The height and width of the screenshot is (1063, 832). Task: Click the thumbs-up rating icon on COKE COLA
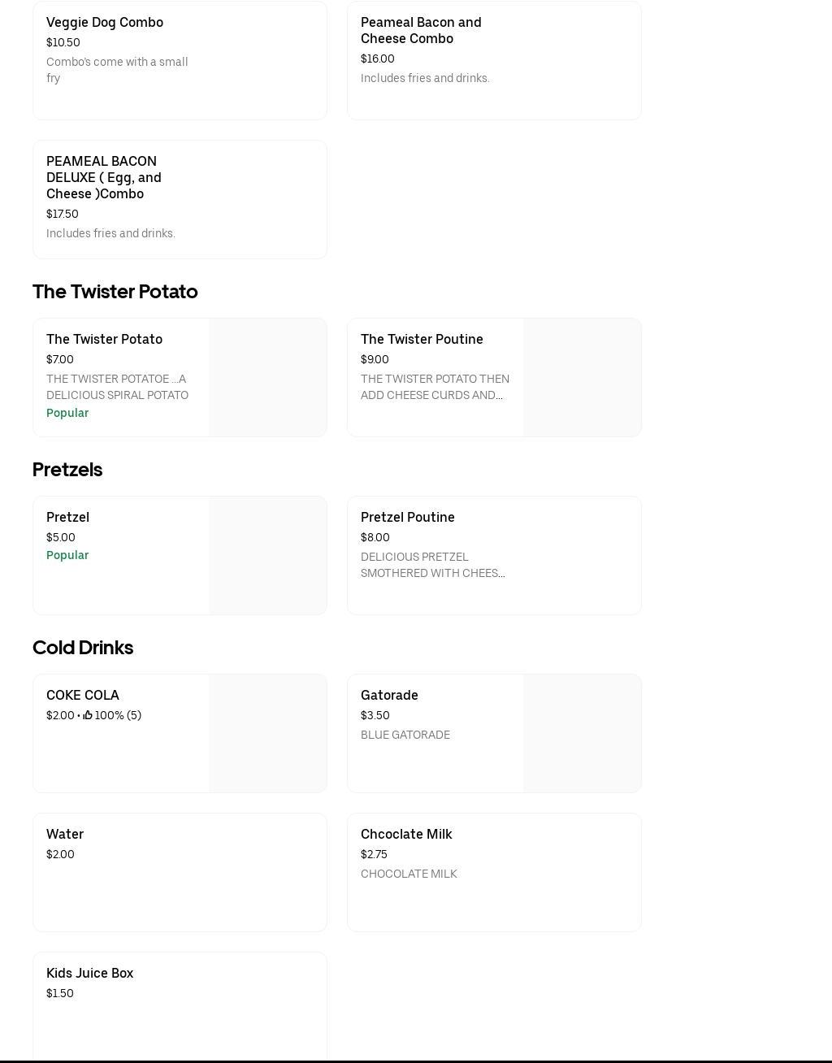pos(88,715)
